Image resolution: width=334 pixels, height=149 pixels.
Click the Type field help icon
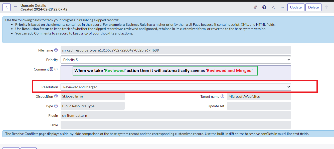click(x=56, y=106)
